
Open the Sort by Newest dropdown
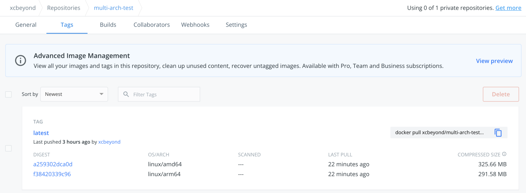74,94
